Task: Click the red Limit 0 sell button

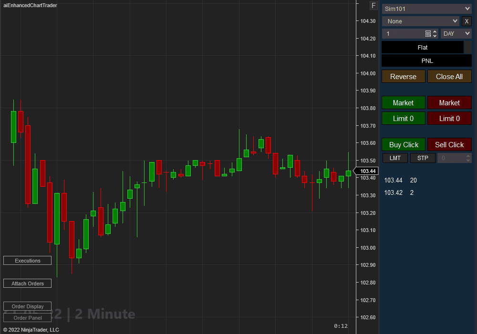Action: (449, 118)
